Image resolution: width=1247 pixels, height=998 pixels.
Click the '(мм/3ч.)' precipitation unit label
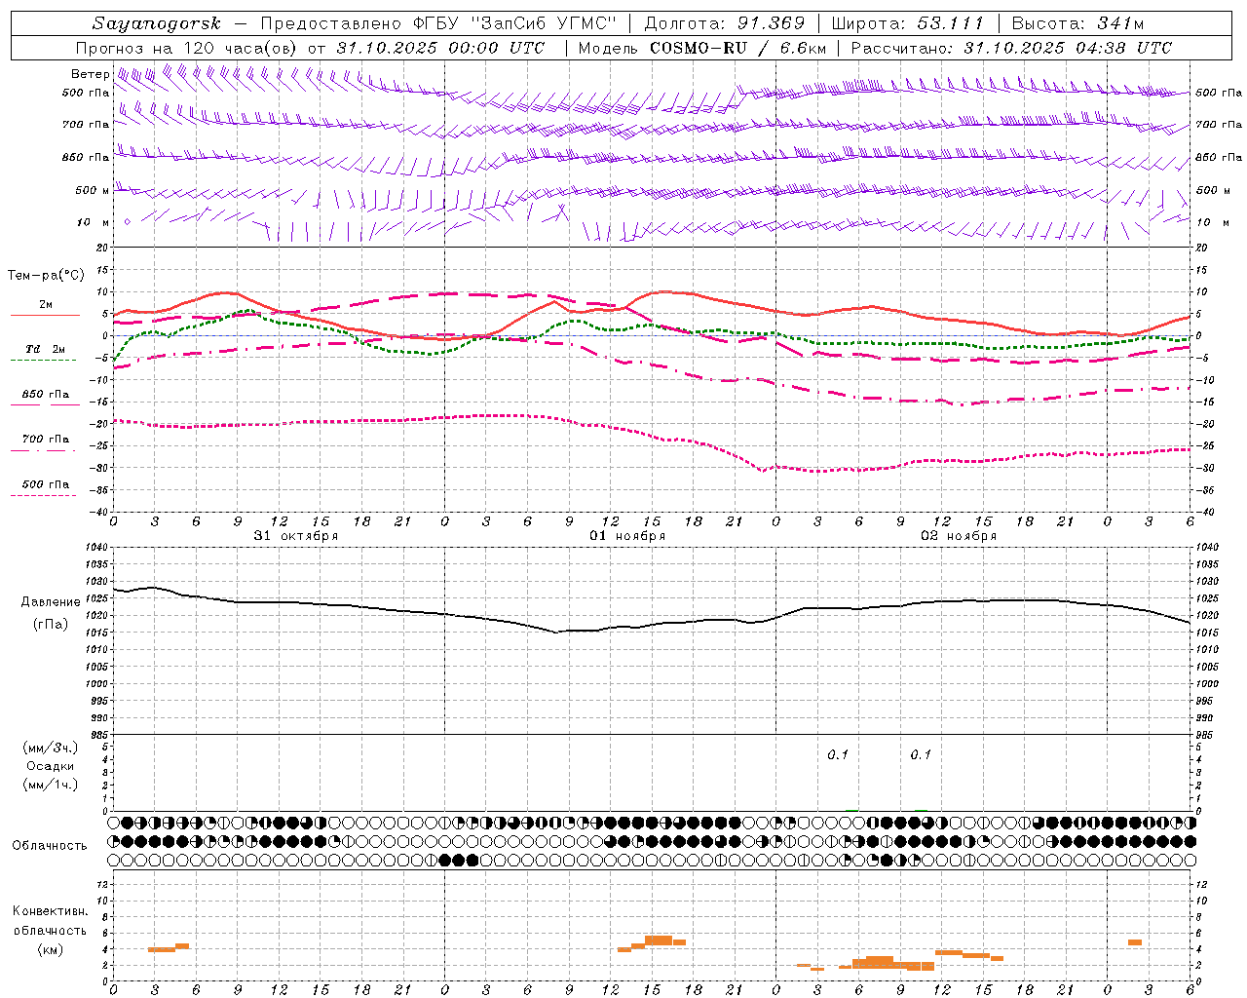coord(51,748)
